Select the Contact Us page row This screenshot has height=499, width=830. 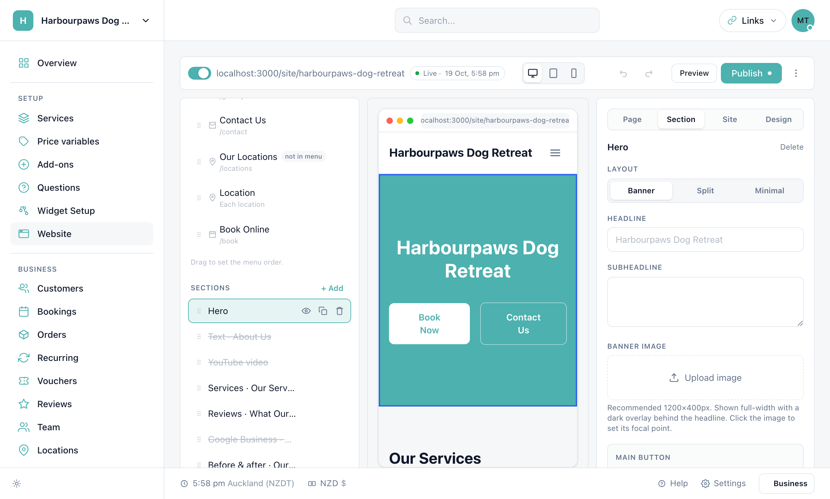270,126
